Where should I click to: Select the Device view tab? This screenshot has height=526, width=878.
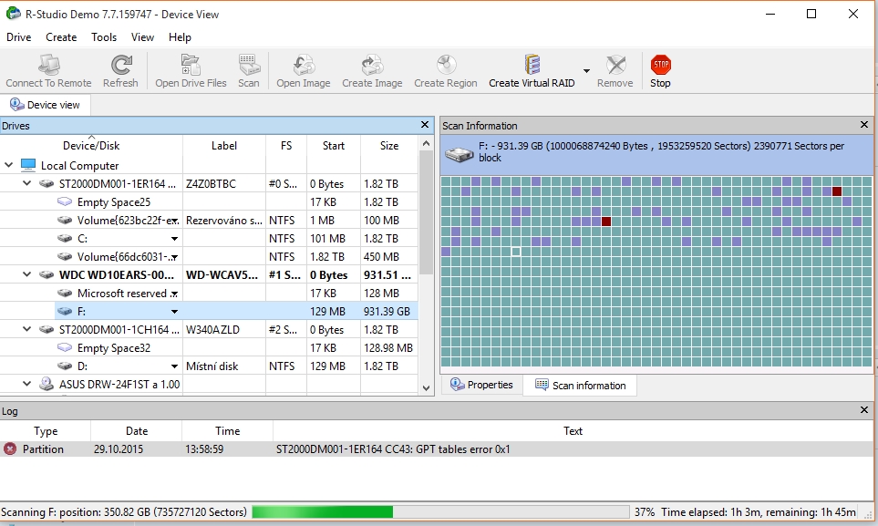click(46, 105)
